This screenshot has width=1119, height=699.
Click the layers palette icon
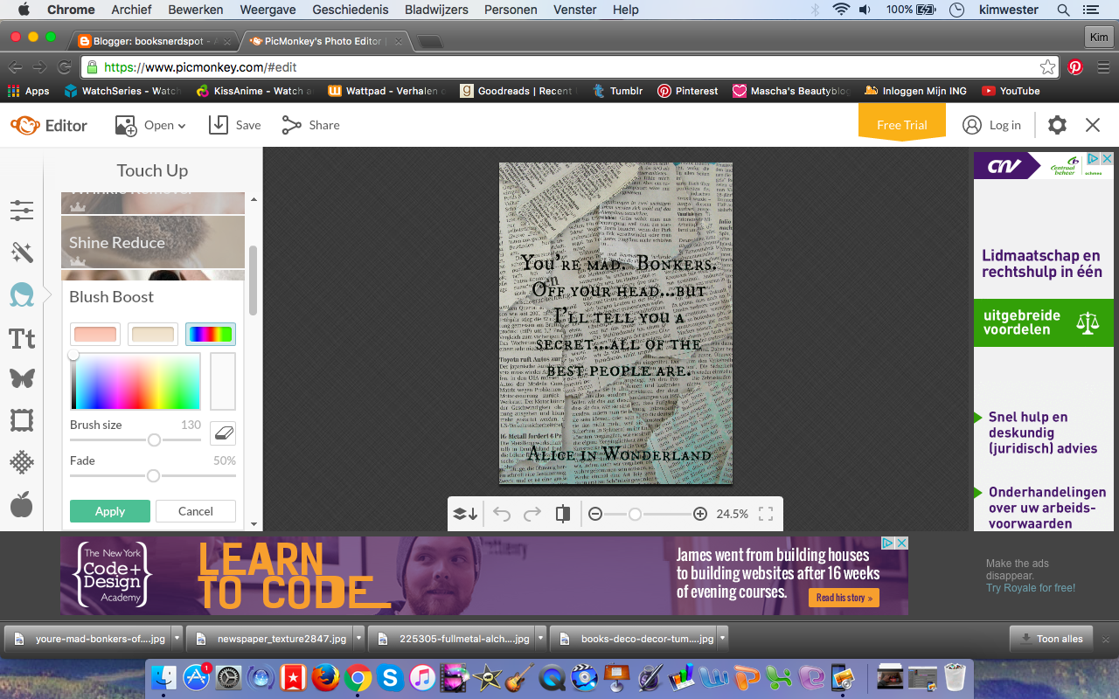point(464,514)
